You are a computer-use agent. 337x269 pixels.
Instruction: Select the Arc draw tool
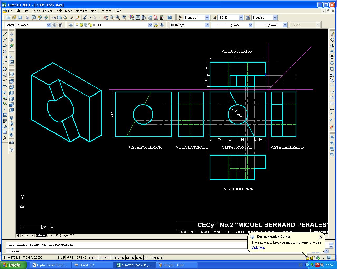[x=5, y=63]
